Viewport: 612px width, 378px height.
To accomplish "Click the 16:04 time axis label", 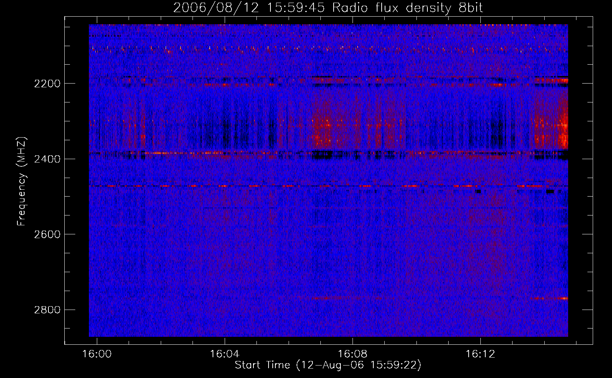I will pos(225,354).
